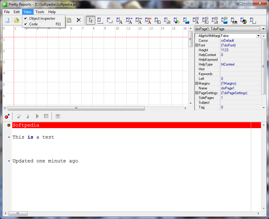This screenshot has width=269, height=219.
Task: Open the calculator-style icon in debug toolbar
Action: 58,116
